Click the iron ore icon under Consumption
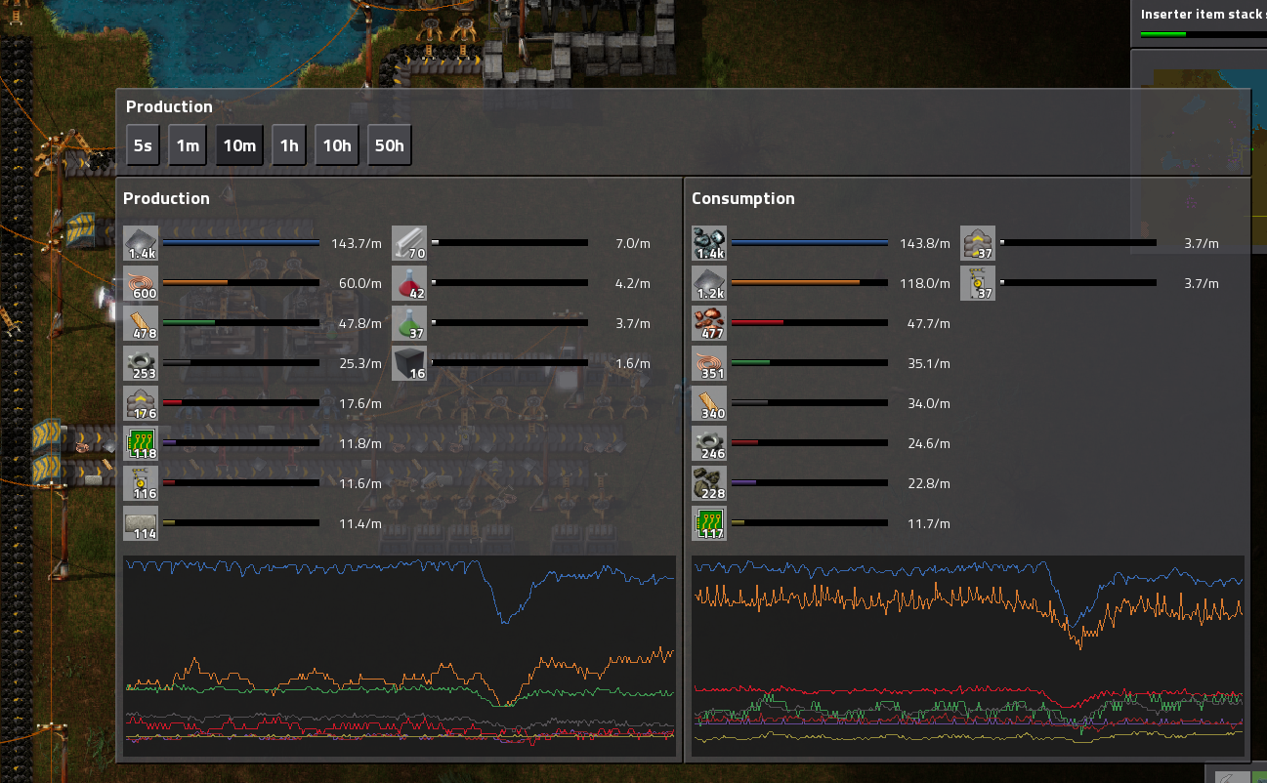The height and width of the screenshot is (783, 1267). pos(709,243)
